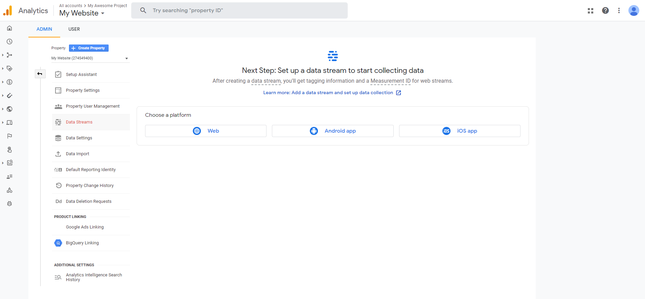645x299 pixels.
Task: Expand the Monetization section arrow
Action: [3, 82]
